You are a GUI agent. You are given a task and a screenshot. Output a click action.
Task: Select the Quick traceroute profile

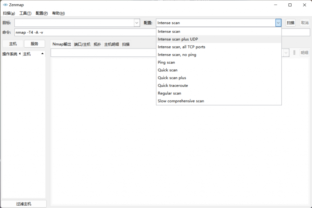tap(219, 86)
